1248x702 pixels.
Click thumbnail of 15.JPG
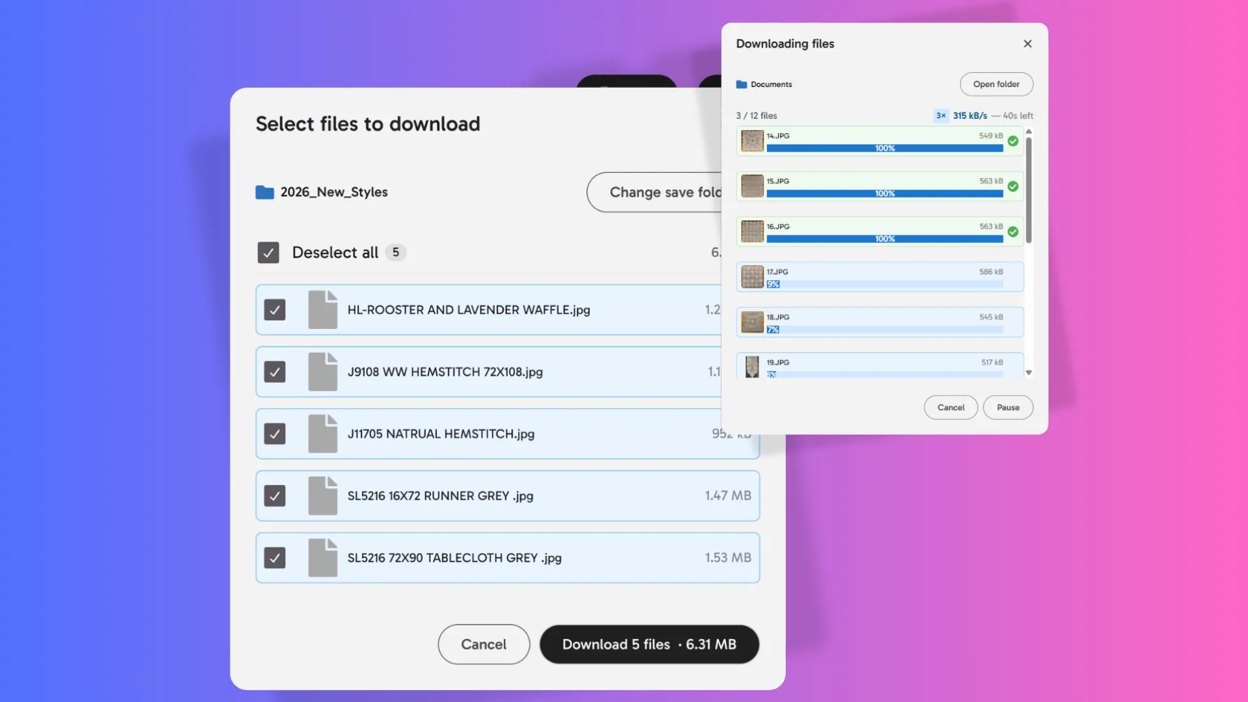coord(752,187)
